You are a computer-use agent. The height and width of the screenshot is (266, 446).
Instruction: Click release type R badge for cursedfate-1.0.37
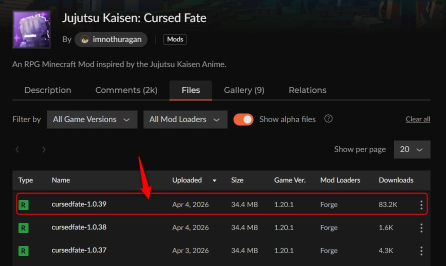coord(23,251)
